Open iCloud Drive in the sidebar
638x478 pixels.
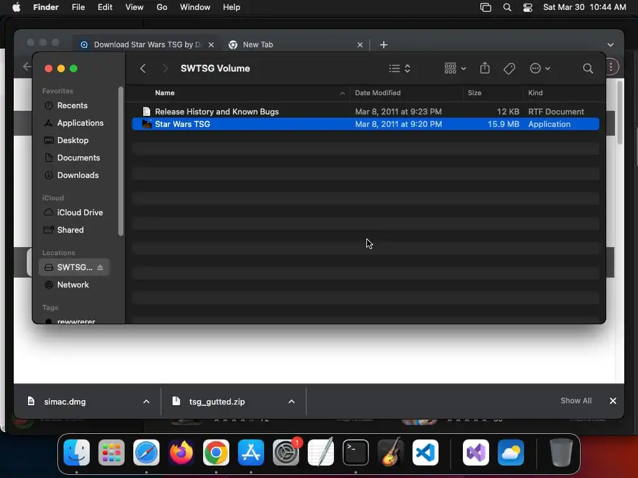pyautogui.click(x=74, y=213)
